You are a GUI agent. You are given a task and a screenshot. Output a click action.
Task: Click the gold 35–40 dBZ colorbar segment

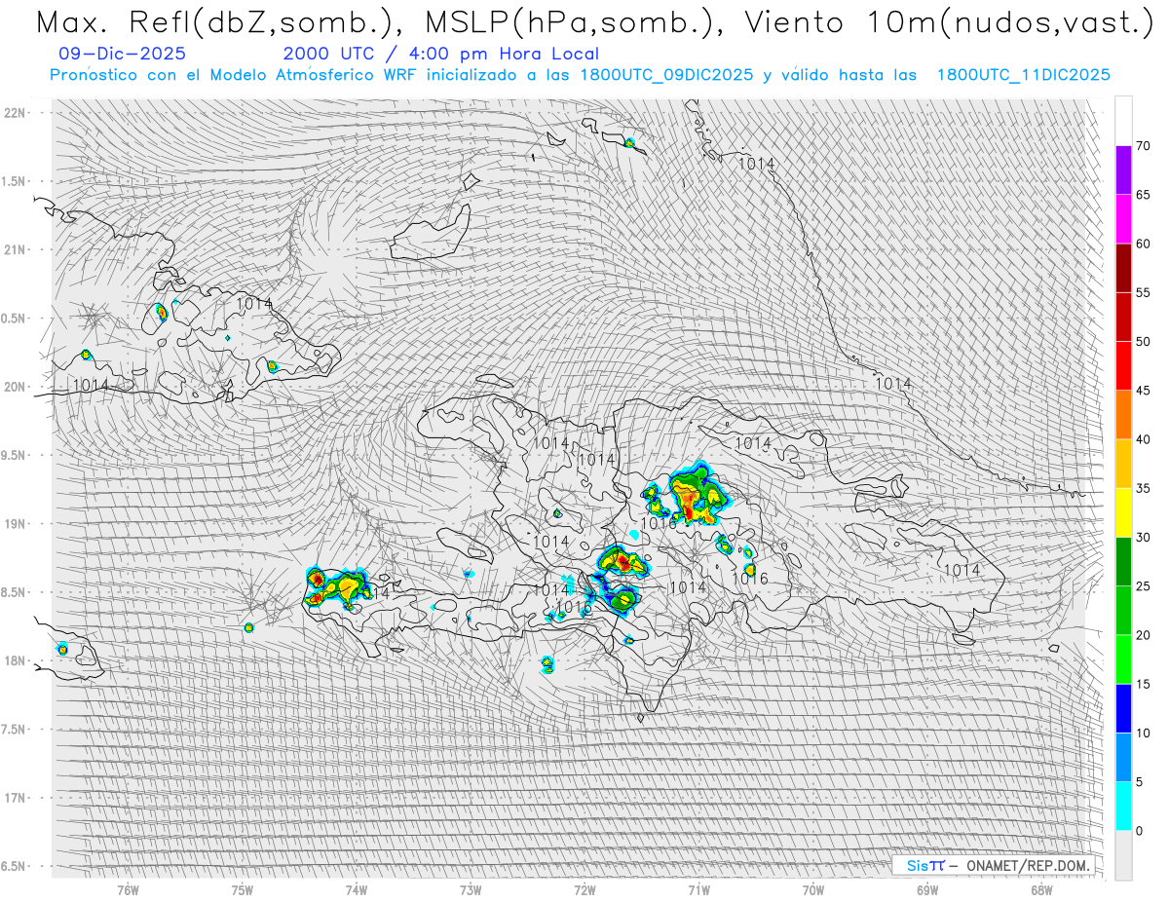click(x=1123, y=464)
